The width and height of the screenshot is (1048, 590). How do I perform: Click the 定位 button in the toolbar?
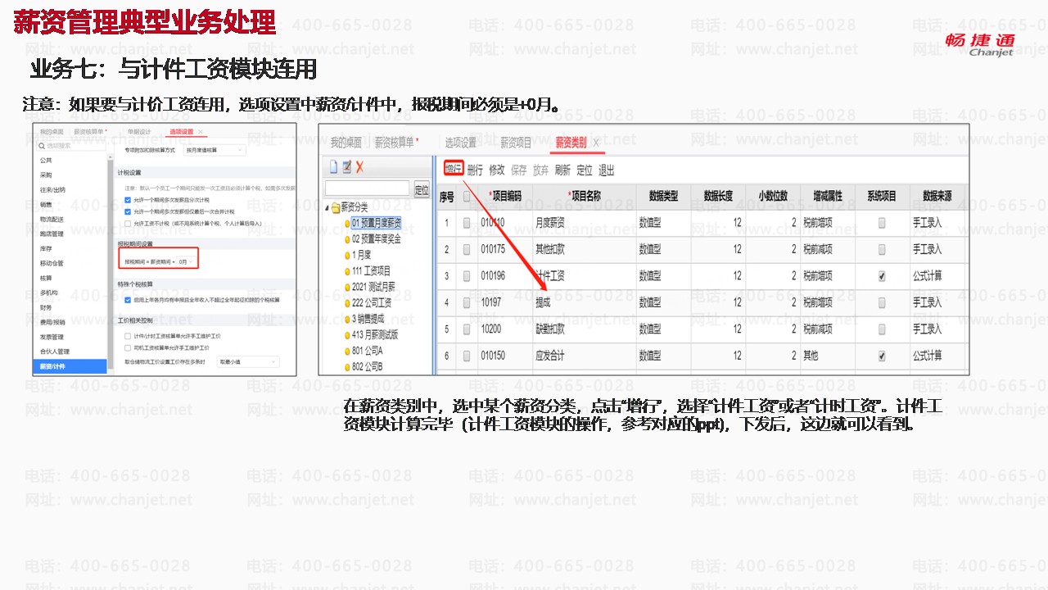click(x=585, y=170)
